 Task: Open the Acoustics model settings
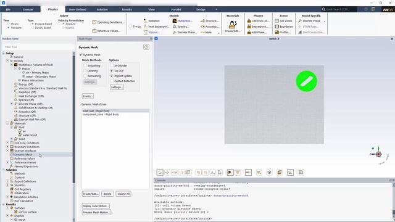210,27
